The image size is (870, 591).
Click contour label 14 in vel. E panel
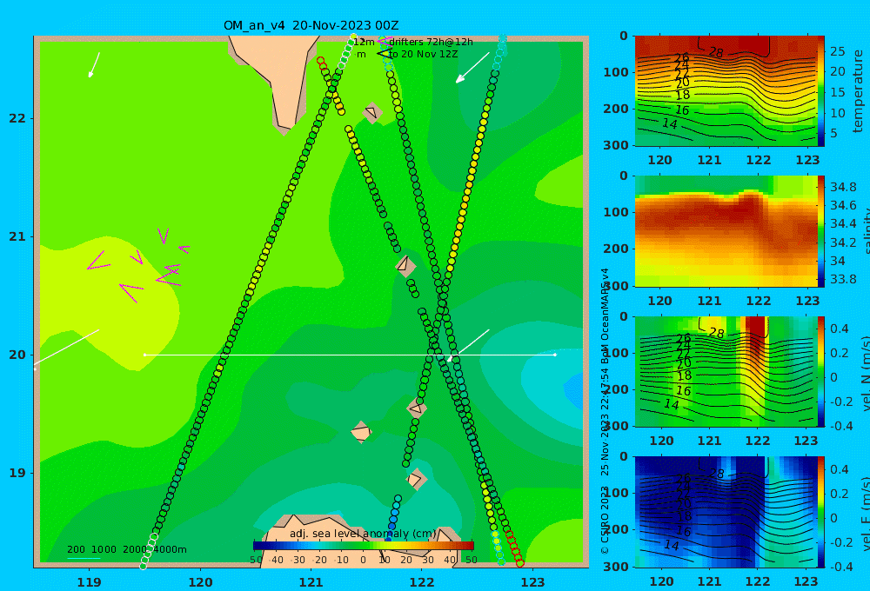pyautogui.click(x=672, y=545)
